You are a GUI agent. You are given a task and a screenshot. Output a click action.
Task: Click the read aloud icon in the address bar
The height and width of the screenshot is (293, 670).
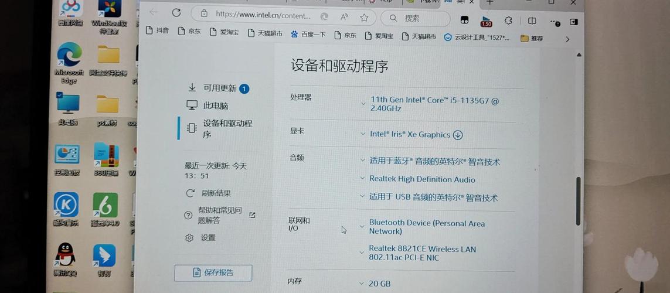(344, 16)
